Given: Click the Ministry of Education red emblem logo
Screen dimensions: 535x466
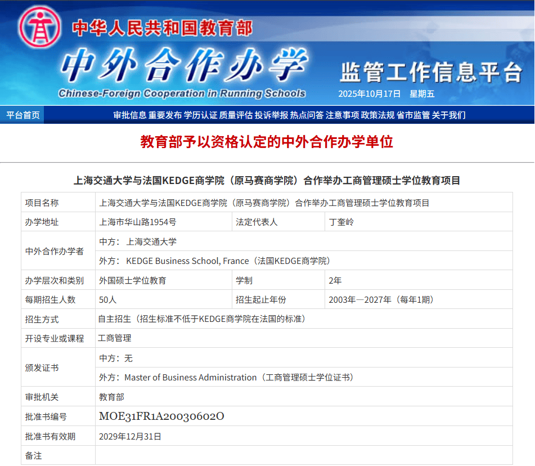Looking at the screenshot, I should (40, 28).
